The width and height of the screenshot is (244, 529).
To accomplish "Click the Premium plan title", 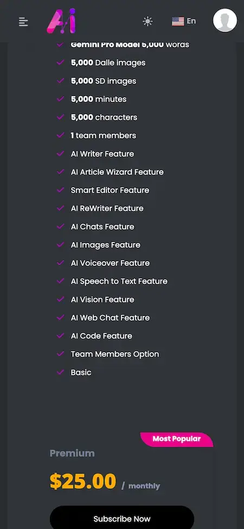I will [72, 453].
